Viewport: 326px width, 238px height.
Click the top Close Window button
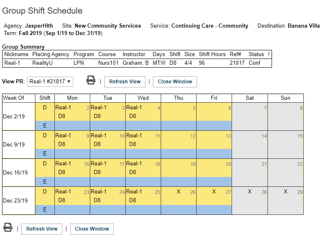tap(175, 82)
